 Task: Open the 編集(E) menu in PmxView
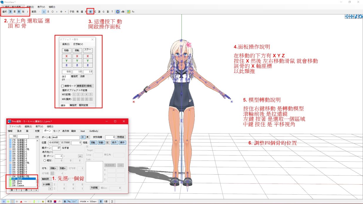tap(30, 7)
